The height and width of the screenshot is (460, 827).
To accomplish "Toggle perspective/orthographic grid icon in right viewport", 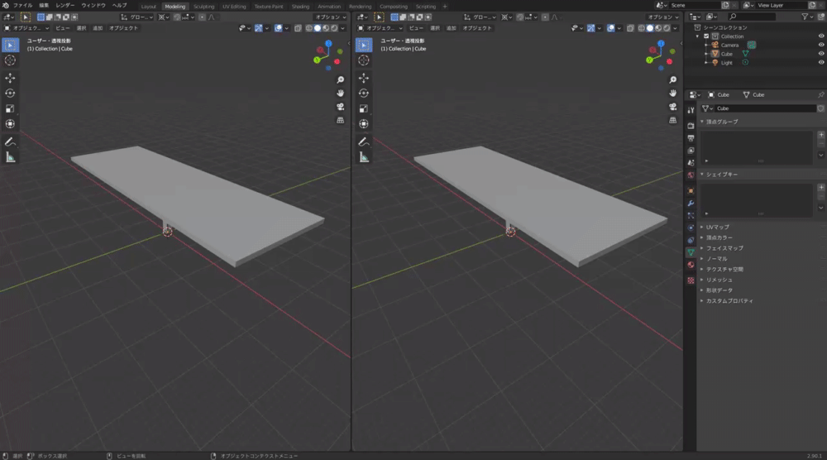I will pyautogui.click(x=675, y=120).
